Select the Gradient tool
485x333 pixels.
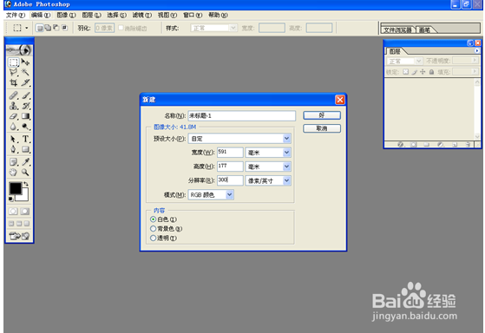tap(25, 116)
